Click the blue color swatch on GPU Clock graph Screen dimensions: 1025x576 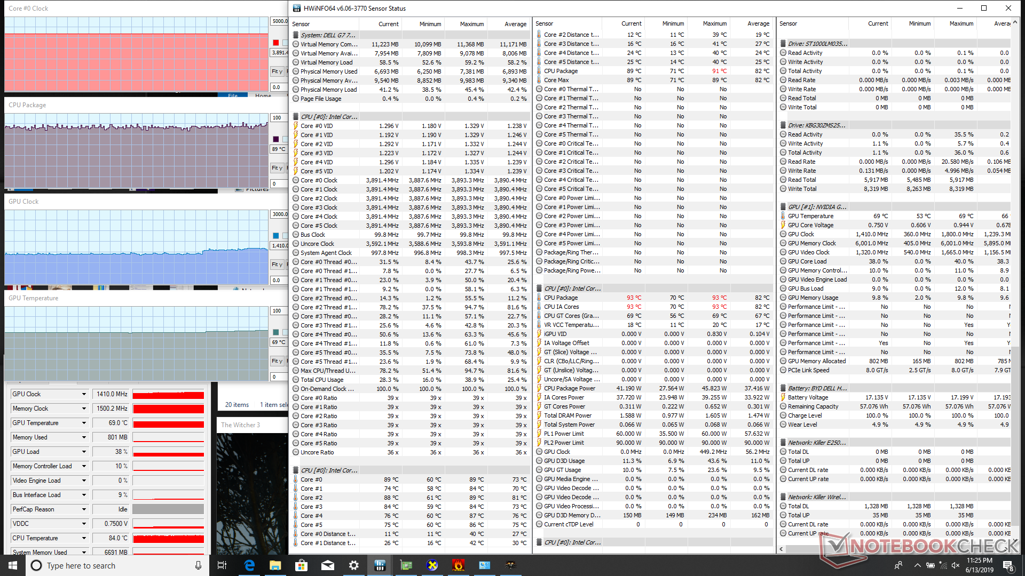[x=276, y=236]
